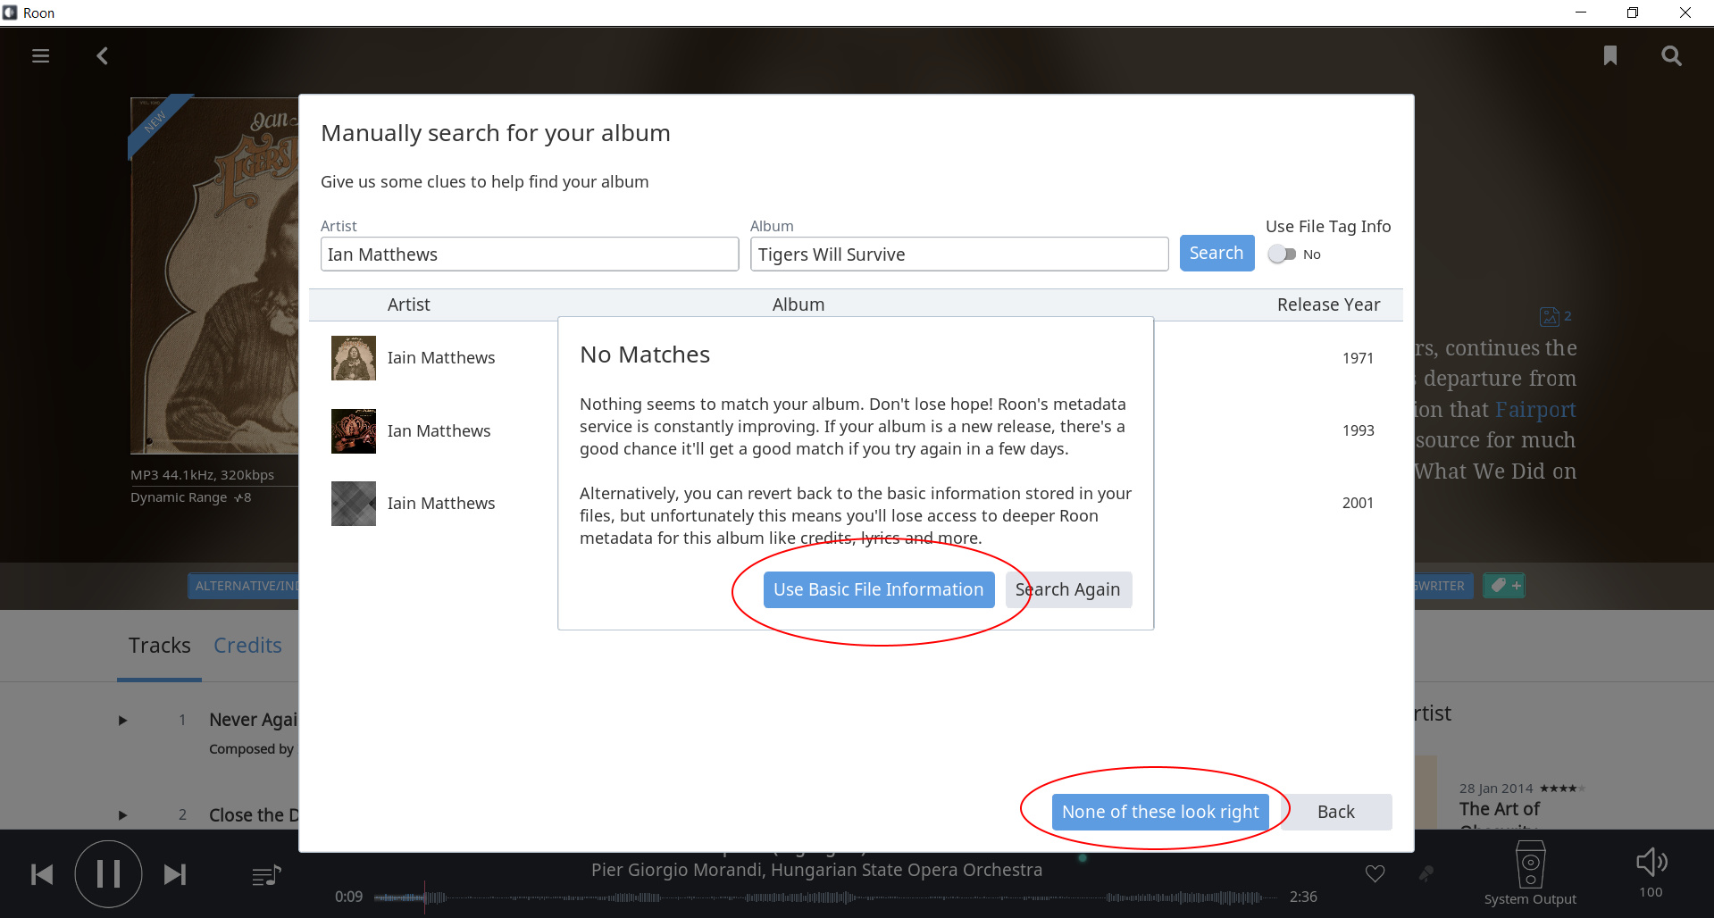Skip to the next track
Image resolution: width=1714 pixels, height=918 pixels.
(175, 874)
